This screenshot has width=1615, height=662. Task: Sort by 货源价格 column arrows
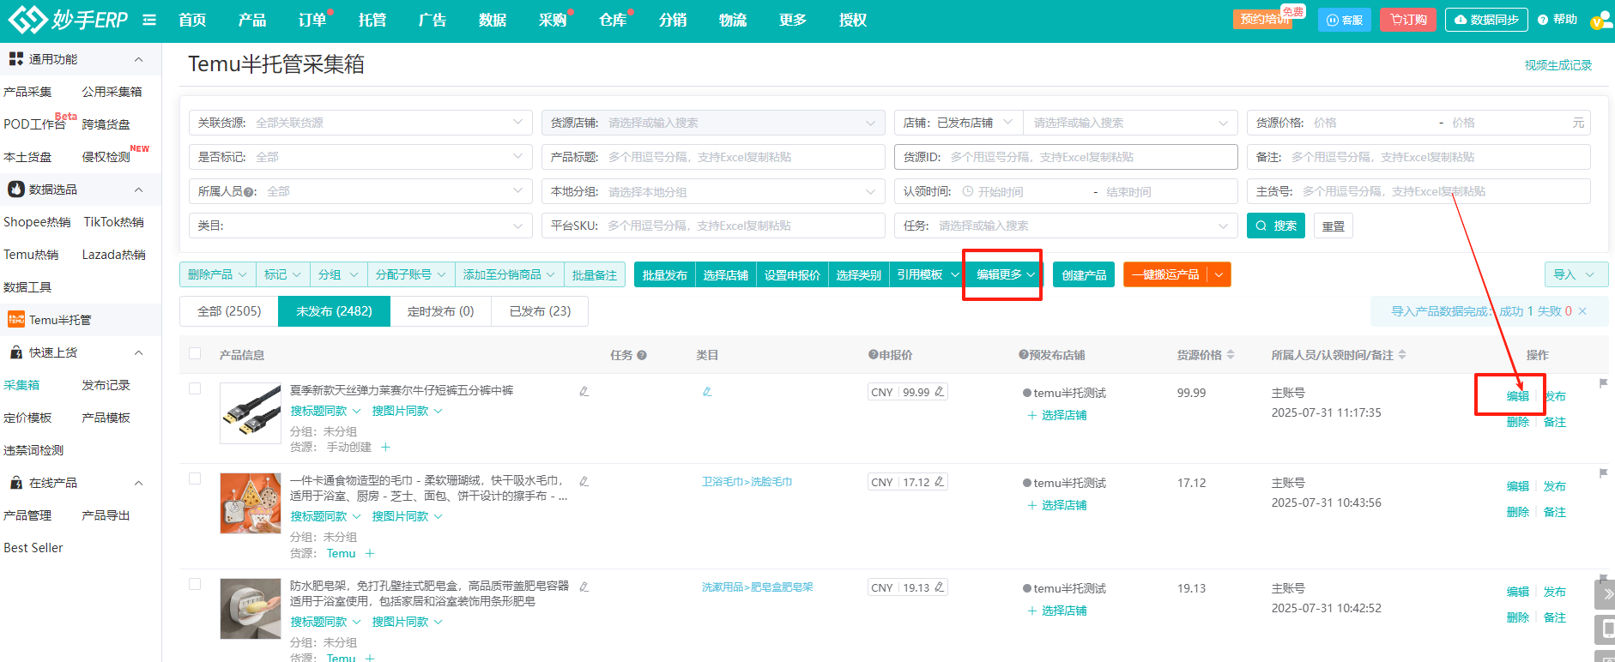[1231, 354]
